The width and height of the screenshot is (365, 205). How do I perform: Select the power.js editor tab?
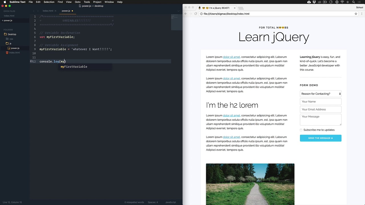coord(66,11)
